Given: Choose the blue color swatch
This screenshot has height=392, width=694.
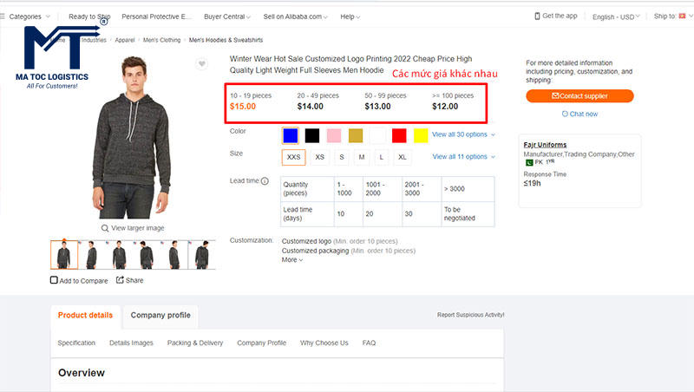Looking at the screenshot, I should pos(291,135).
